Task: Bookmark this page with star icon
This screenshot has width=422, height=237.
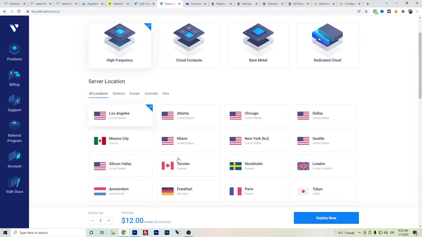Action: pyautogui.click(x=366, y=11)
